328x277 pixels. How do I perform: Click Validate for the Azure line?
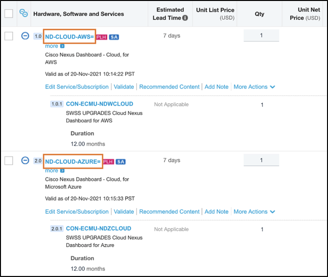pos(124,212)
